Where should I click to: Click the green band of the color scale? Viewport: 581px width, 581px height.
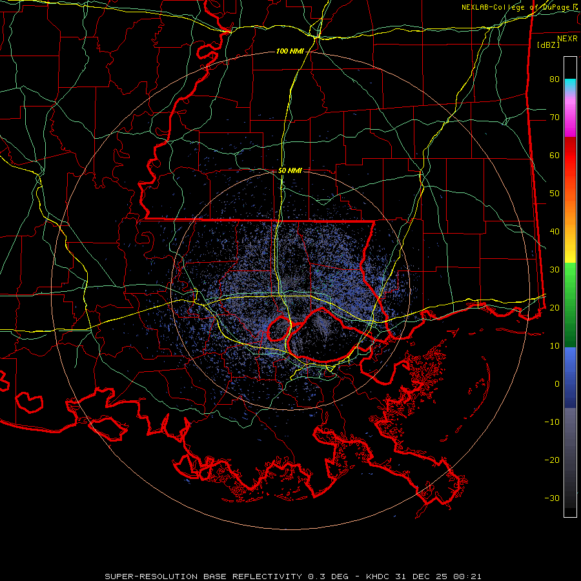(x=570, y=305)
